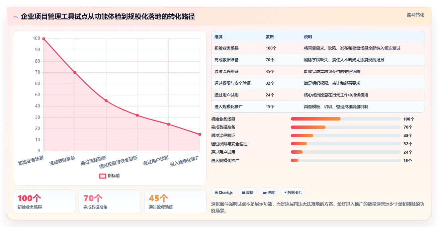Screen dimensions: 438x227
Task: Click description 剔除字段缺失、责任人不明或无法复现的场景
Action: point(344,60)
